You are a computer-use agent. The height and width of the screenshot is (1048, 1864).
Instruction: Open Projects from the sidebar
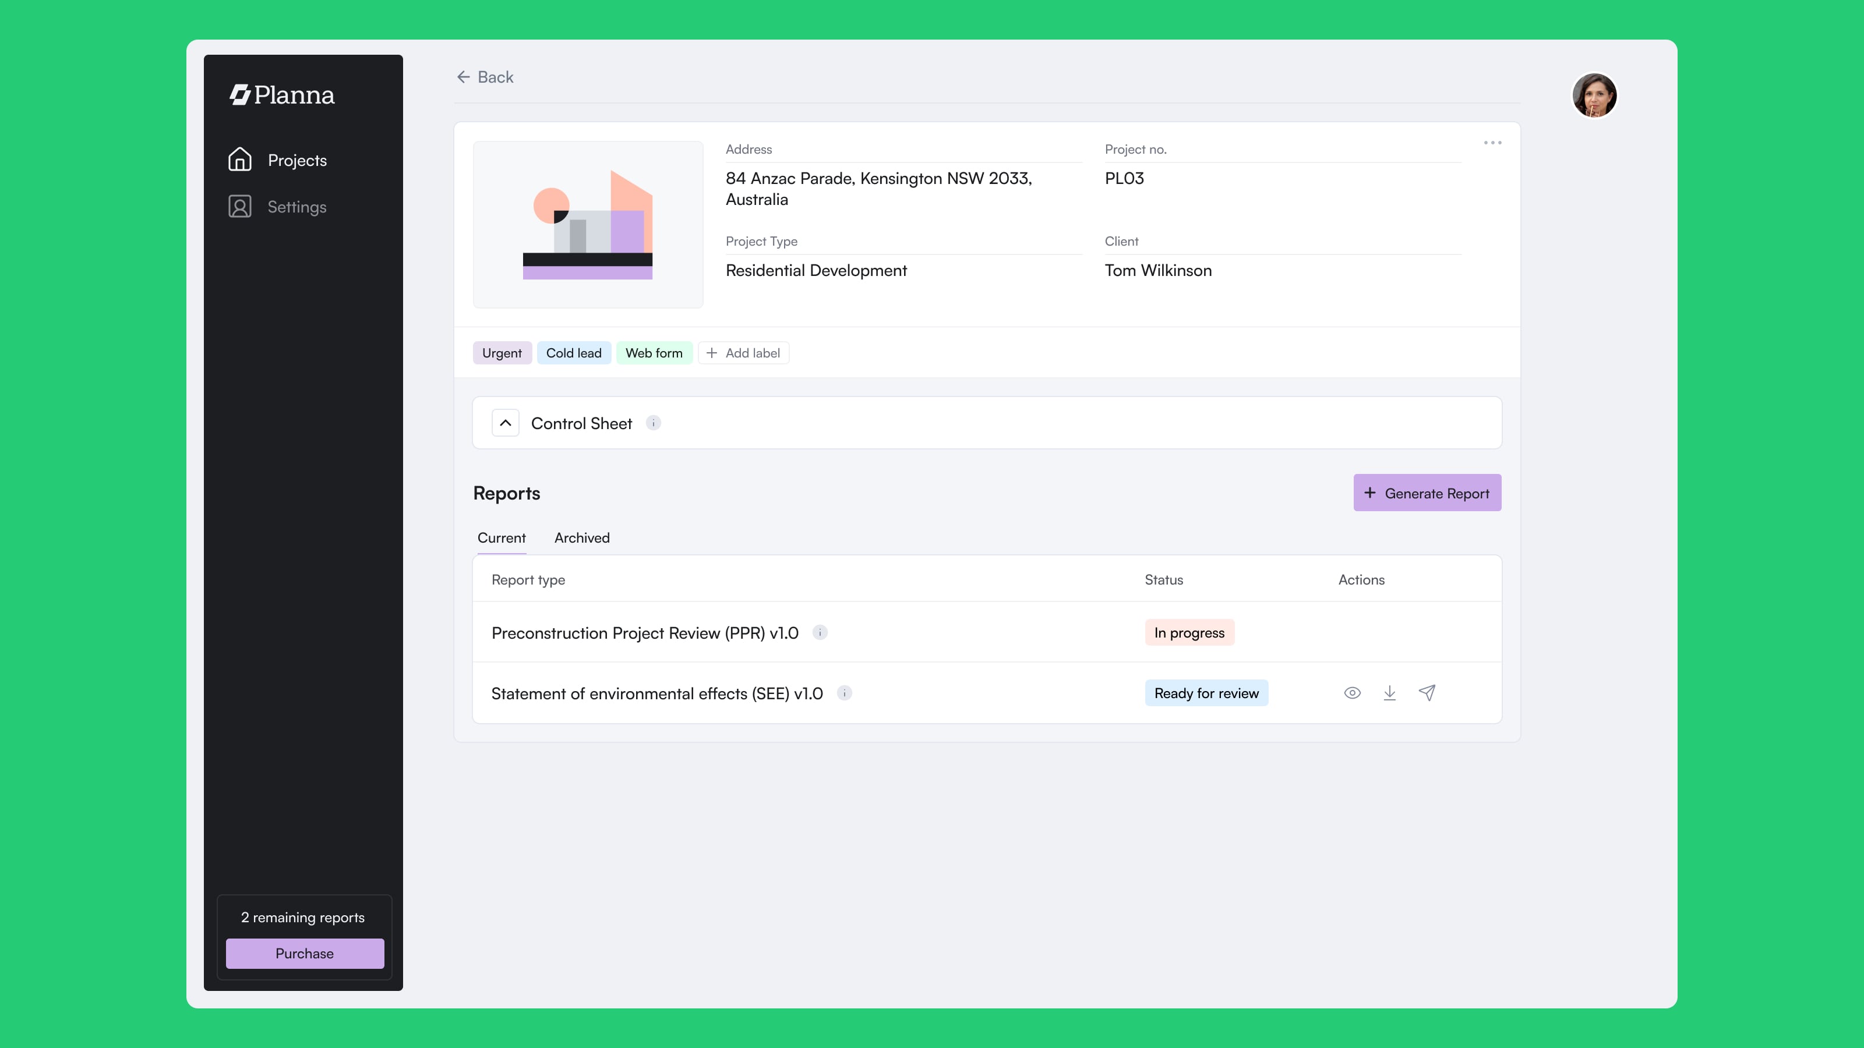click(296, 160)
